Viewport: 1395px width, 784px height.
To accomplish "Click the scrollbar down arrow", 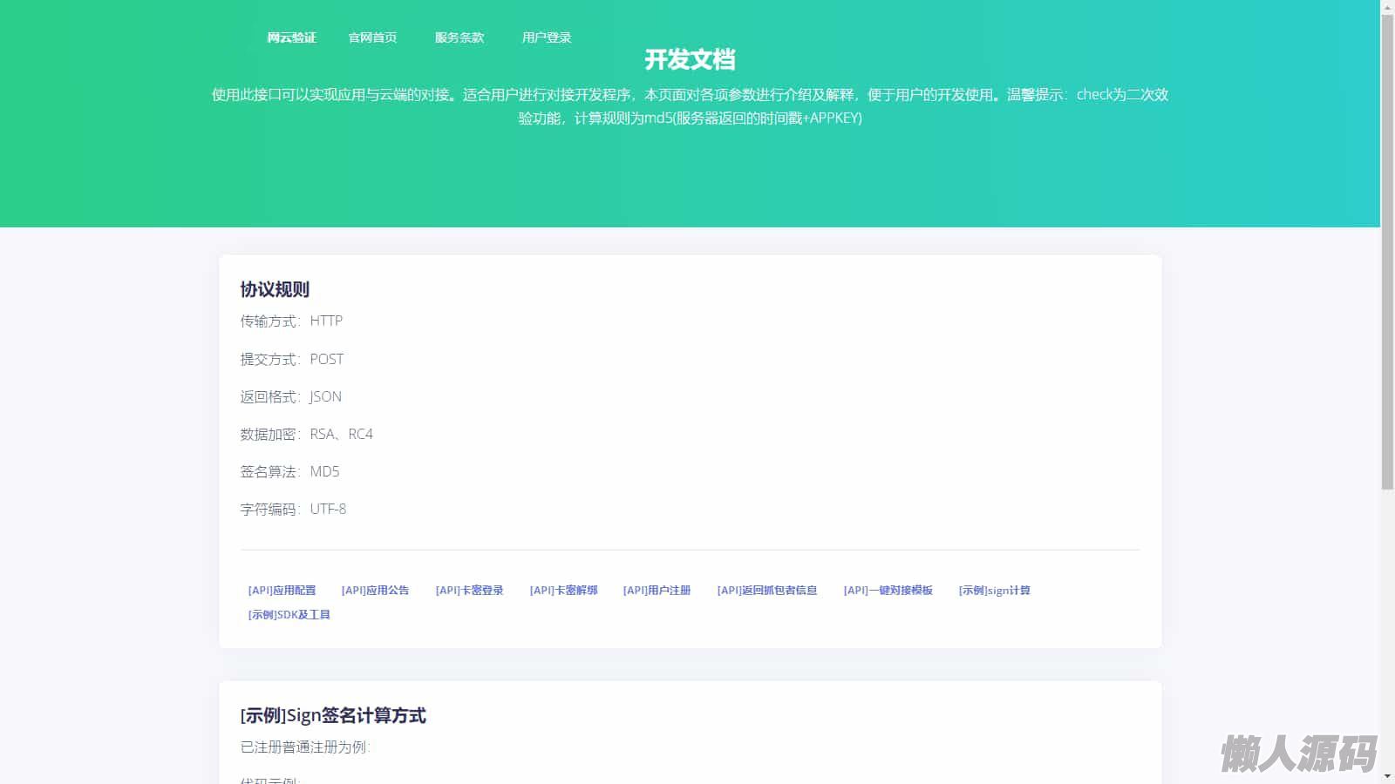I will point(1387,776).
